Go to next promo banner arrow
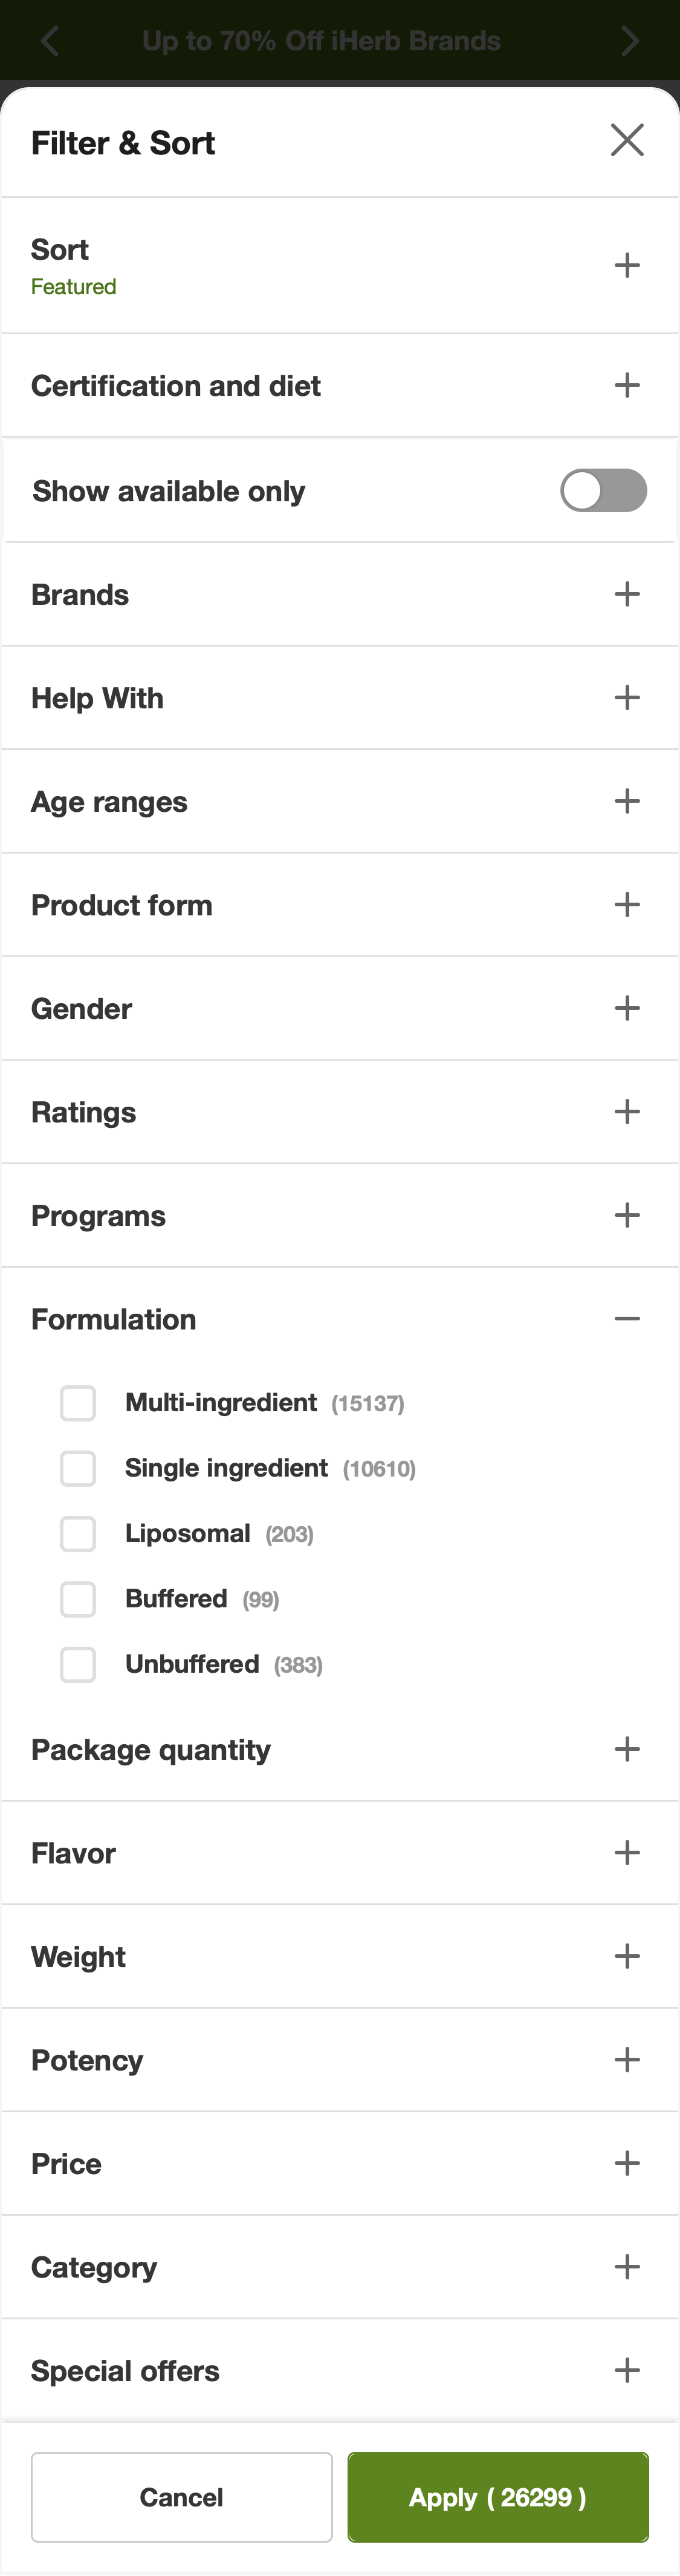 pyautogui.click(x=629, y=41)
